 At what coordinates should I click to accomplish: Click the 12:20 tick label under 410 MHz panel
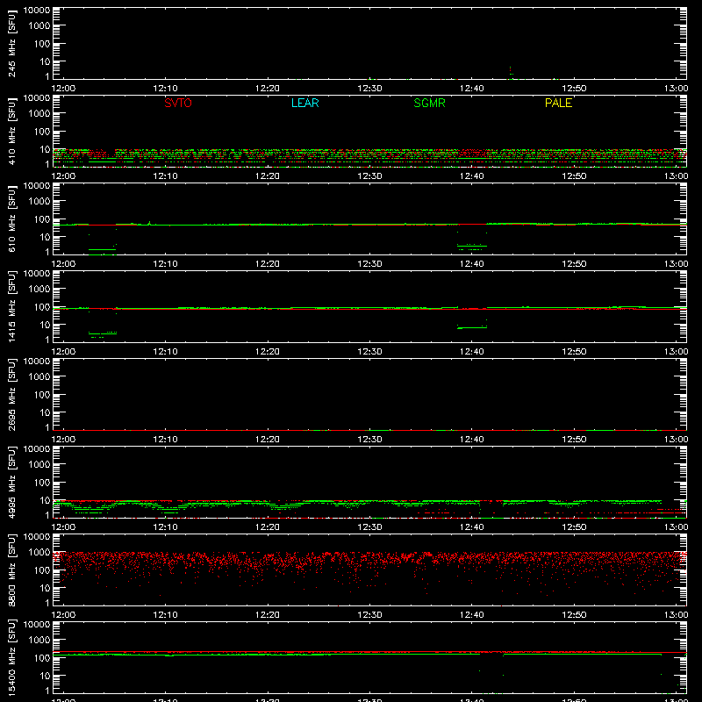click(268, 176)
